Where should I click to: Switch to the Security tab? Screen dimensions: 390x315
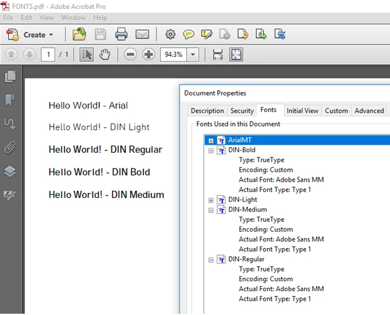[x=242, y=111]
